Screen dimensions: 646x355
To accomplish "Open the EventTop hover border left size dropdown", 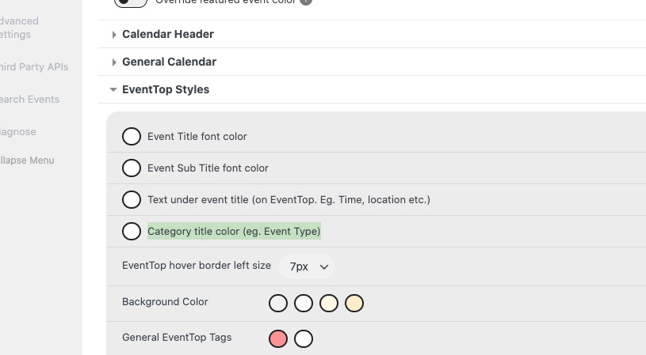I will pyautogui.click(x=307, y=266).
